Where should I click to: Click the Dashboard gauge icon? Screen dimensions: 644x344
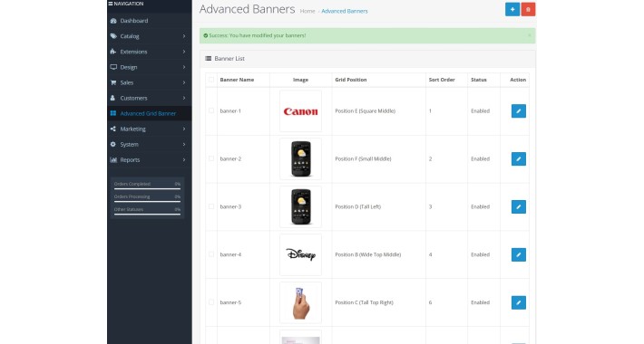(113, 21)
